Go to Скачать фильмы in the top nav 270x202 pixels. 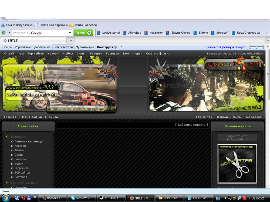point(158,54)
